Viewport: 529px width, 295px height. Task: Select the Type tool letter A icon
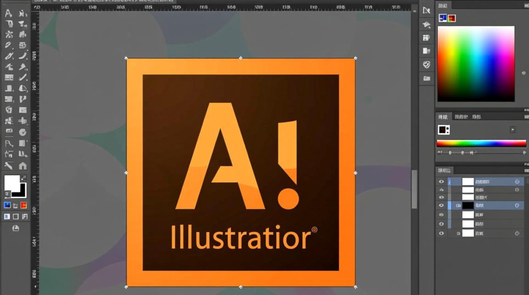pos(8,13)
